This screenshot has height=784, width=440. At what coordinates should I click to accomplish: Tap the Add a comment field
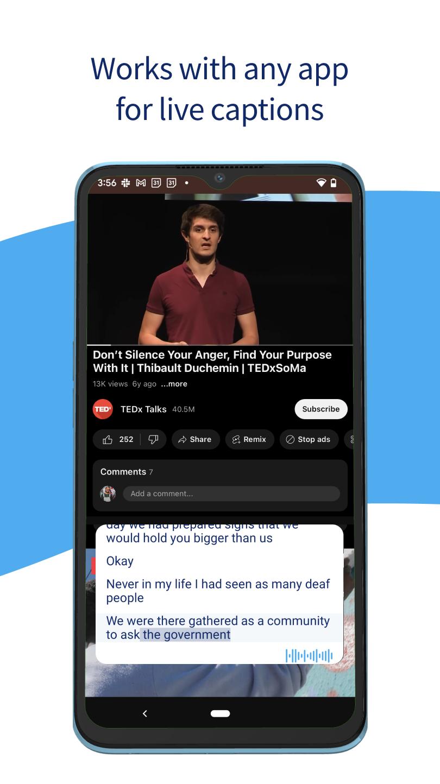tap(231, 494)
